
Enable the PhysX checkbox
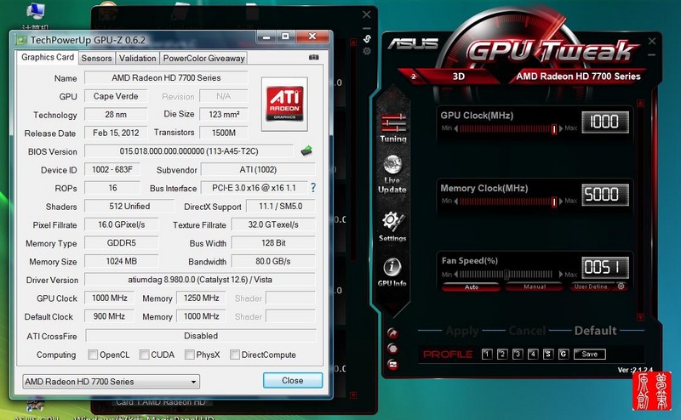(x=189, y=355)
